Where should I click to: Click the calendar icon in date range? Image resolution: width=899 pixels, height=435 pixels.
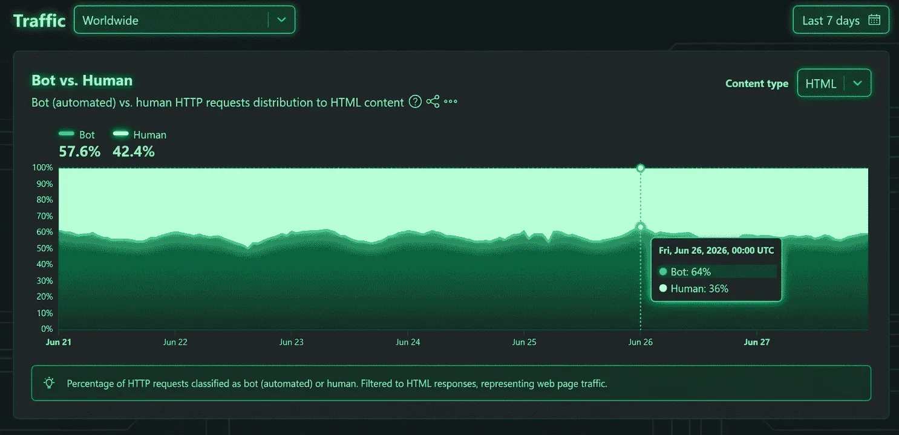(x=874, y=20)
